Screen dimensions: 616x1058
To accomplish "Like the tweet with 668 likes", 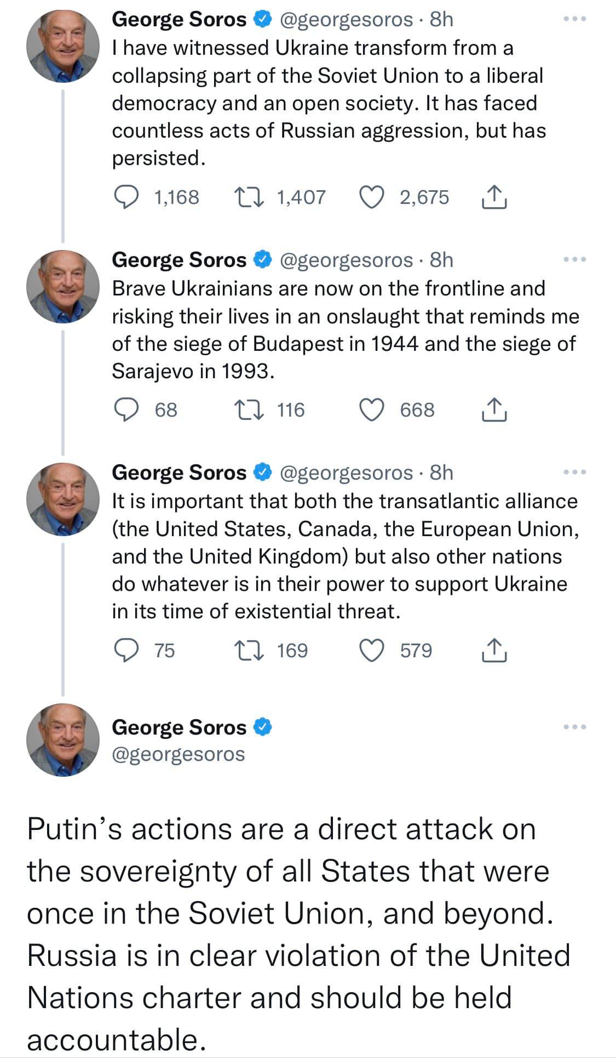I will [x=372, y=410].
